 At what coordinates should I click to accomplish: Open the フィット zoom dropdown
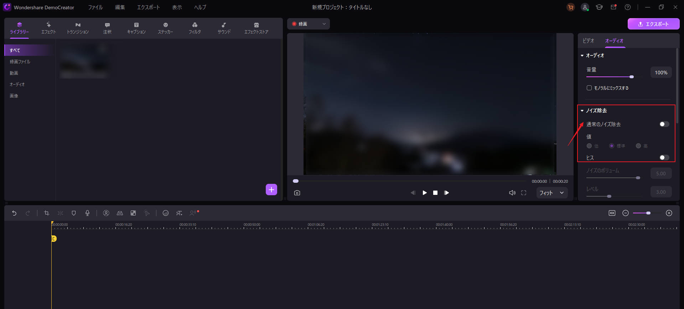552,193
